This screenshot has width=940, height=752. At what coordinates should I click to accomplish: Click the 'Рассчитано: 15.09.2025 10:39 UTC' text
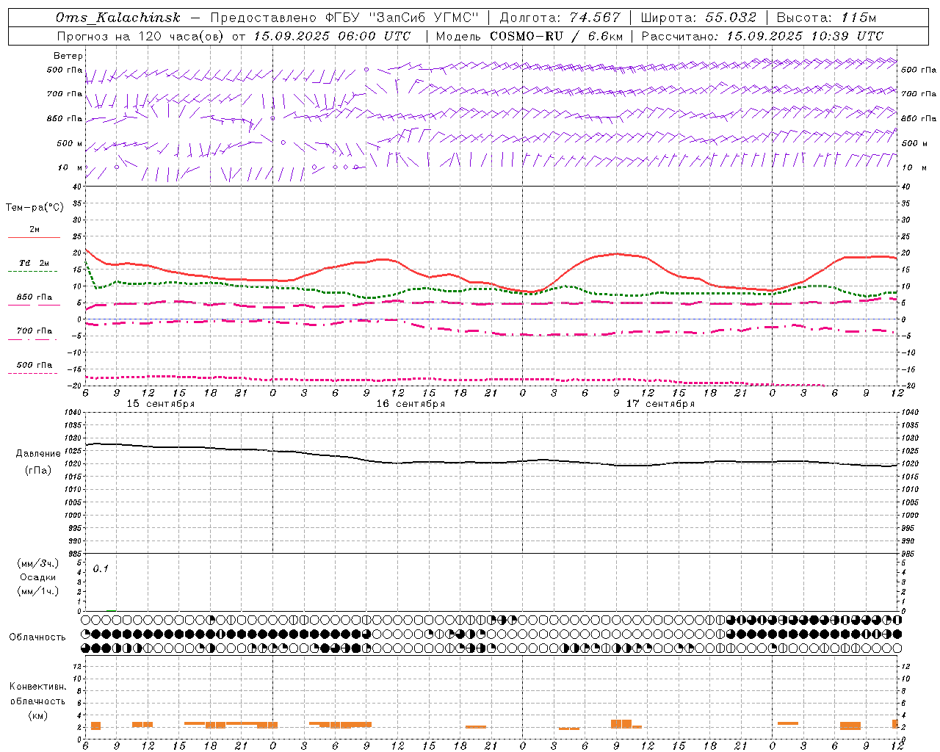click(x=762, y=36)
